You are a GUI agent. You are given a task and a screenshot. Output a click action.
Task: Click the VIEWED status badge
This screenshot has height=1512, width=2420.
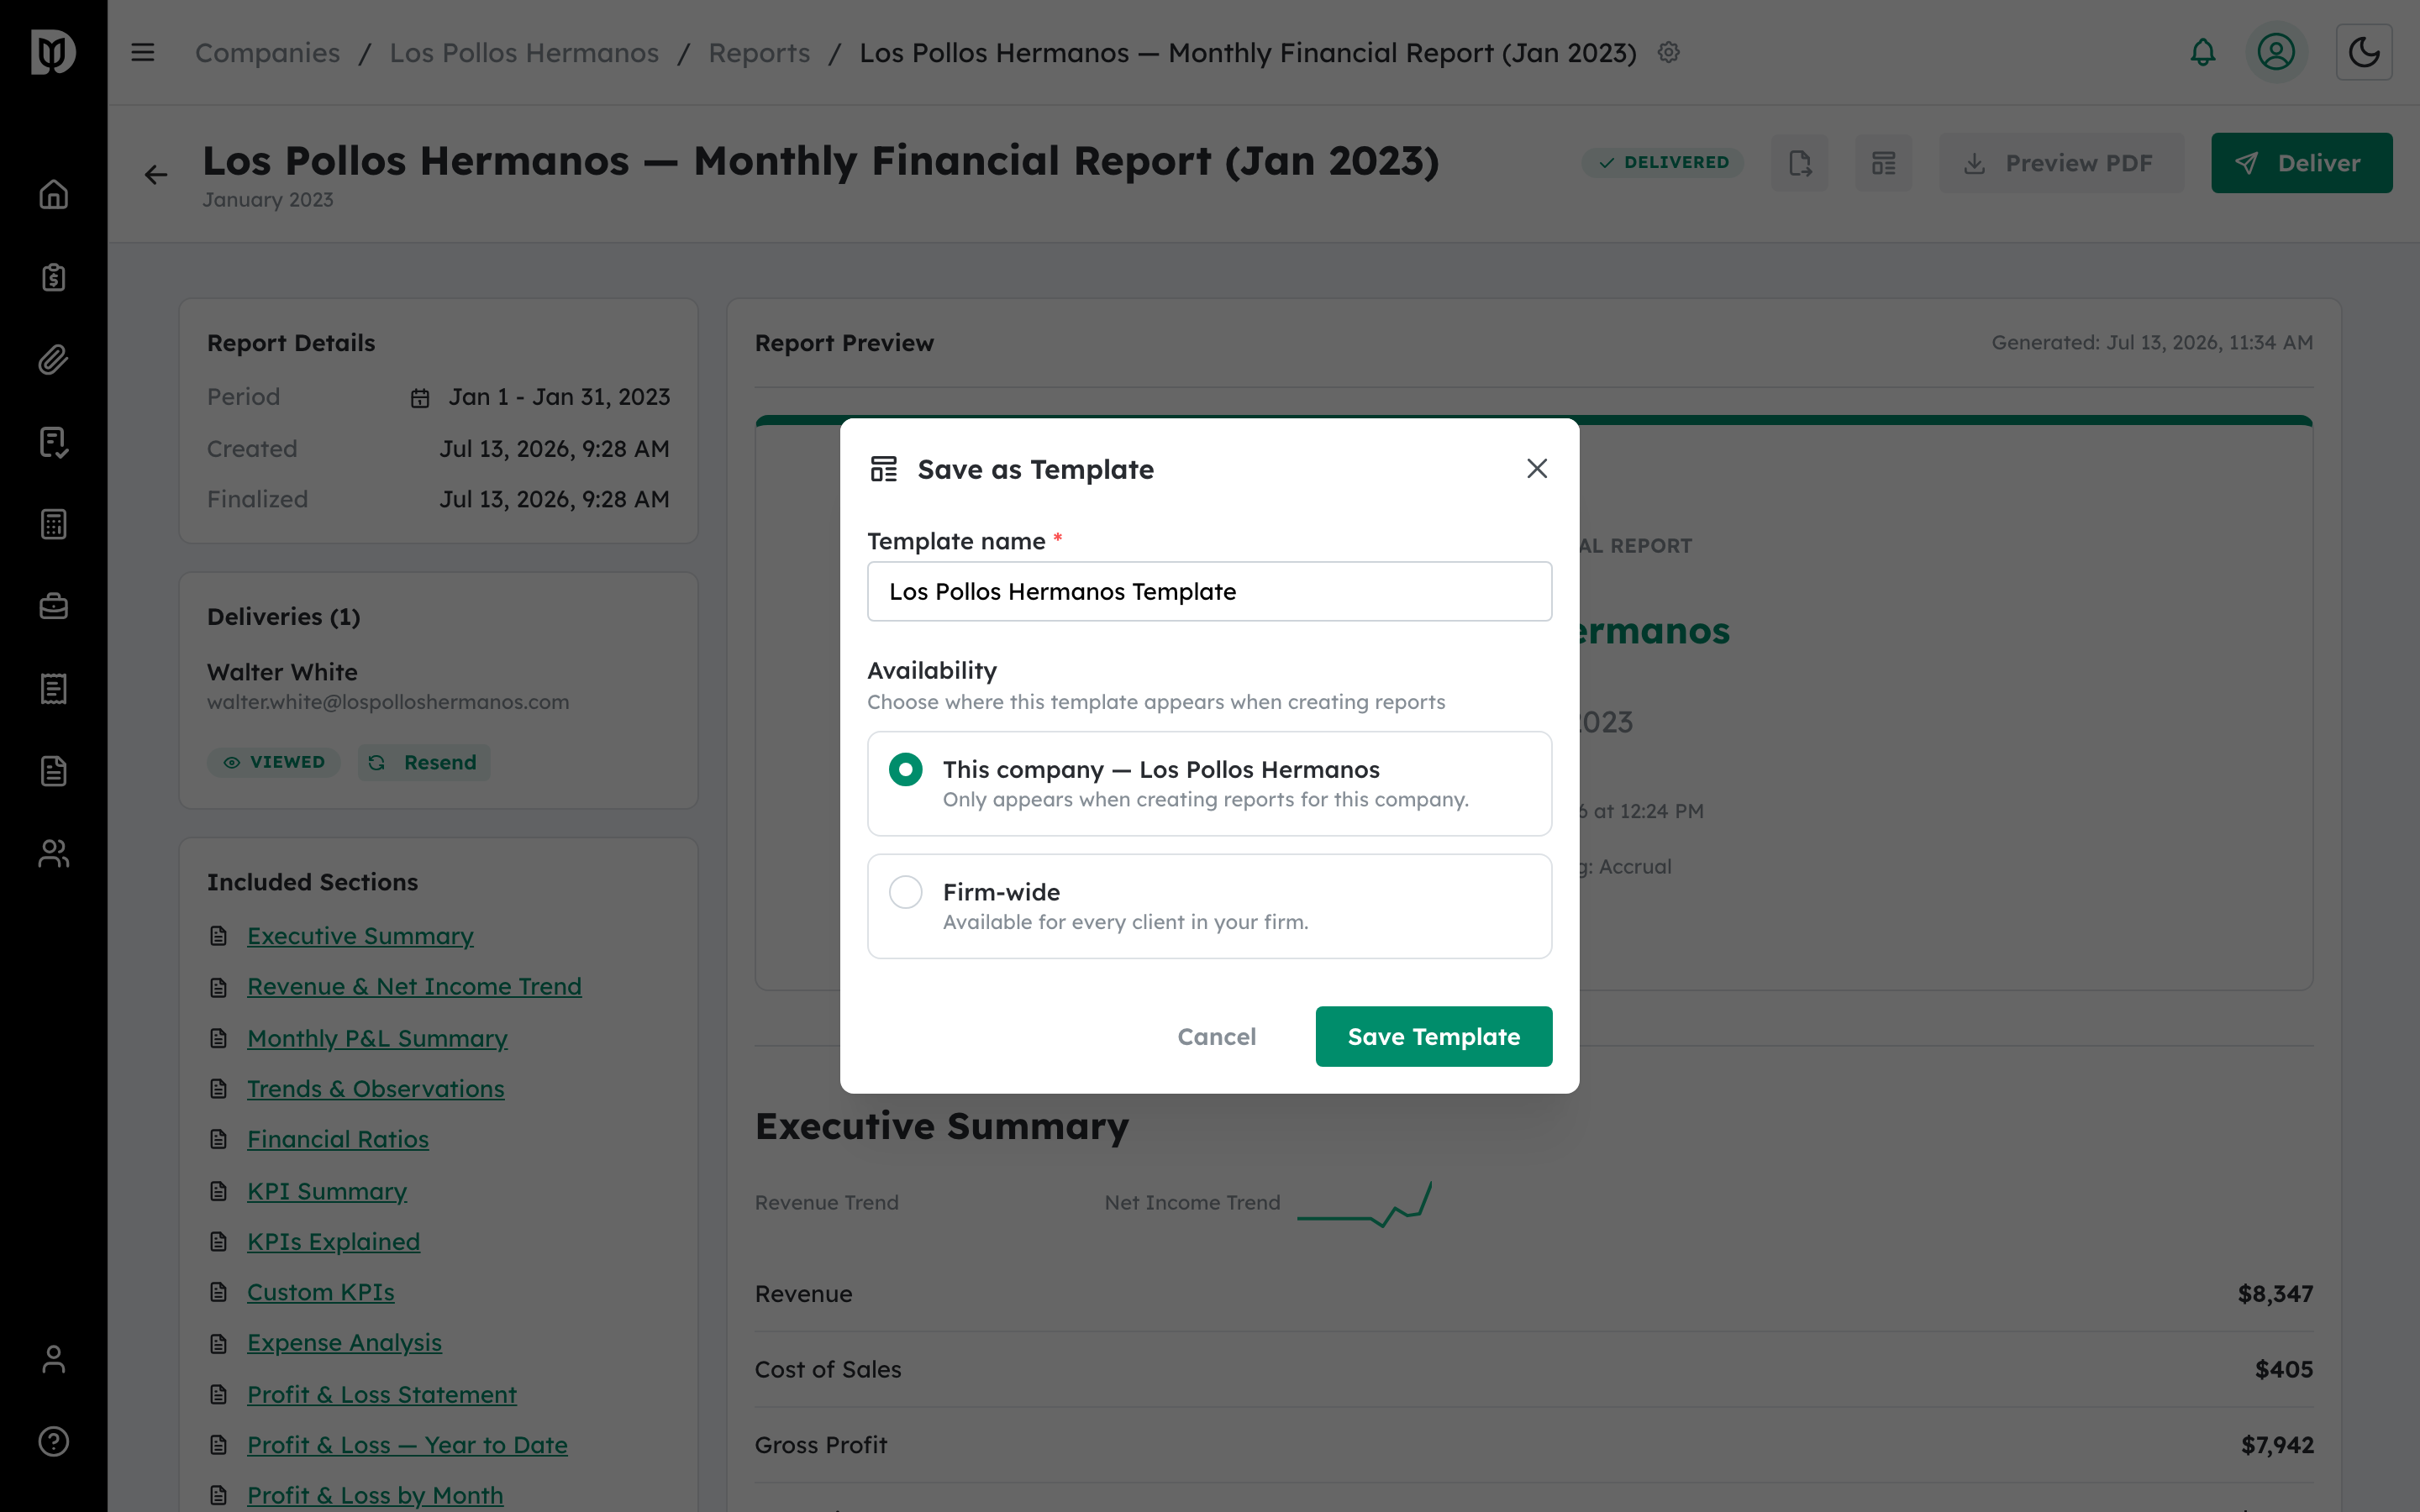pyautogui.click(x=274, y=762)
